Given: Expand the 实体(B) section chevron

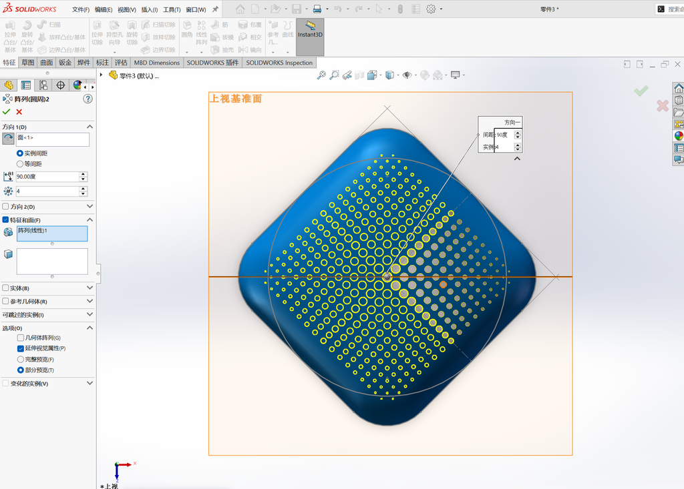Looking at the screenshot, I should [x=90, y=288].
